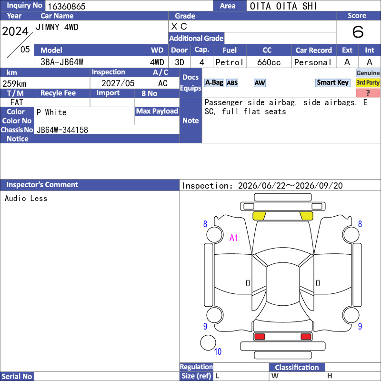Click the Serial No label
This screenshot has height=381, width=381.
click(x=17, y=376)
